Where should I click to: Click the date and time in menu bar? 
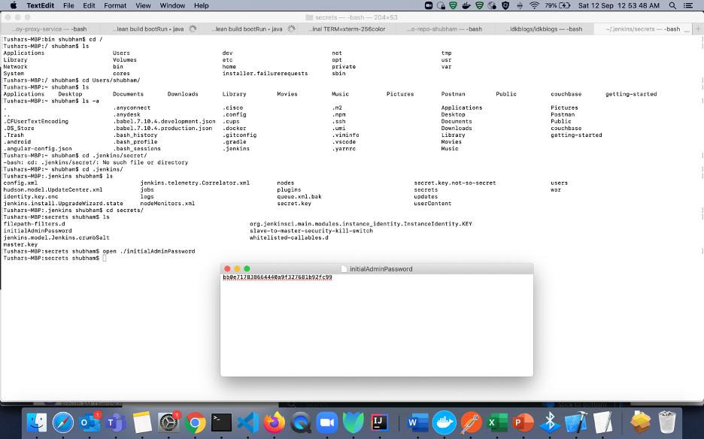pos(619,5)
